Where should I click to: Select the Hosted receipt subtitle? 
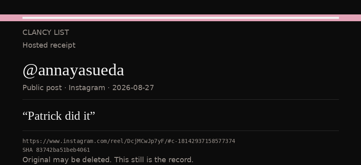[49, 45]
